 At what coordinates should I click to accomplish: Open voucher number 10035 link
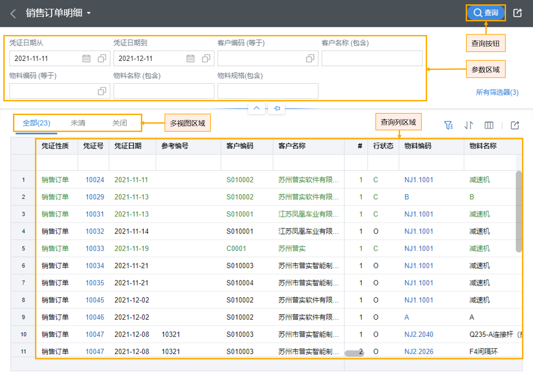(95, 283)
